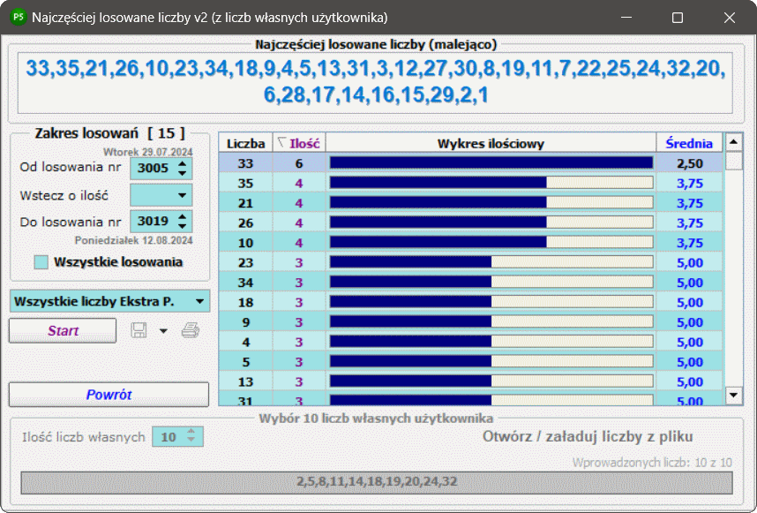Screen dimensions: 757x513
Task: Click the Wykres ilościowy column header
Action: pos(491,143)
